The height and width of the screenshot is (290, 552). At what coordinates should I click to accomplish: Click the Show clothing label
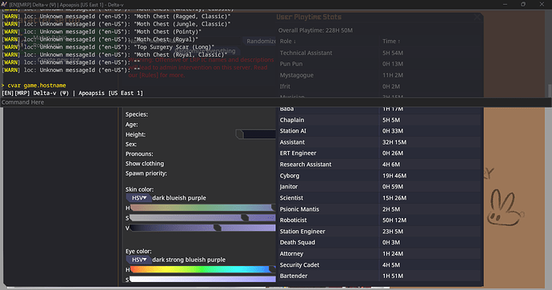point(145,164)
